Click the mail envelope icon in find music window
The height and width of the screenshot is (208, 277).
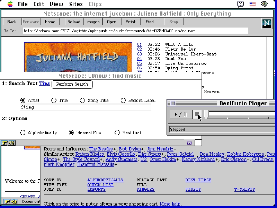189,143
